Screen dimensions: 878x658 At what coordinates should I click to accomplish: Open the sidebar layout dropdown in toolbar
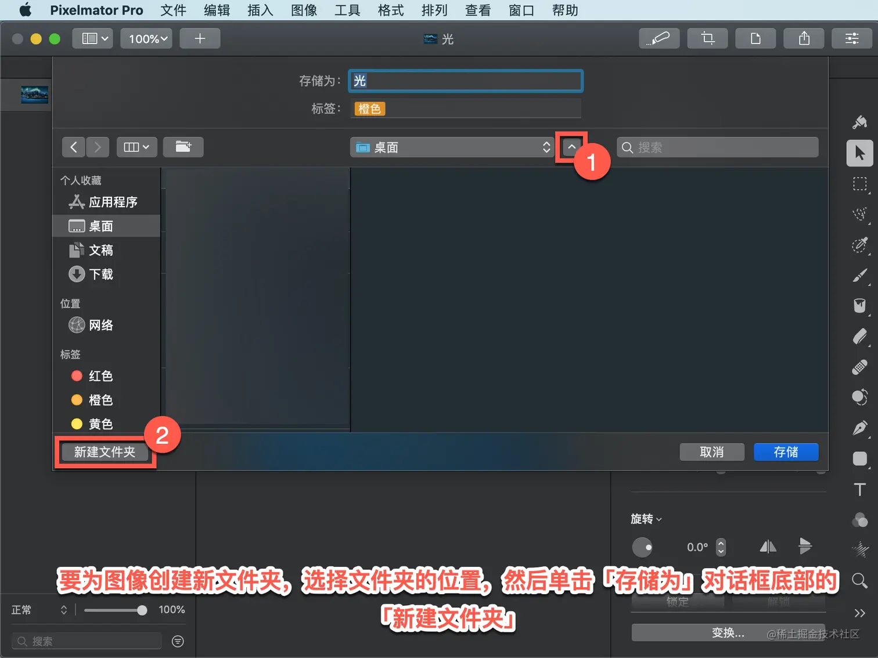coord(93,38)
